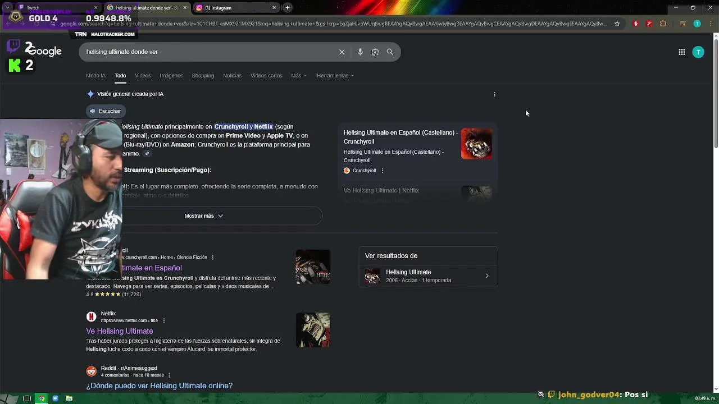This screenshot has width=719, height=404.
Task: Click the red wand extension icon
Action: pyautogui.click(x=649, y=24)
